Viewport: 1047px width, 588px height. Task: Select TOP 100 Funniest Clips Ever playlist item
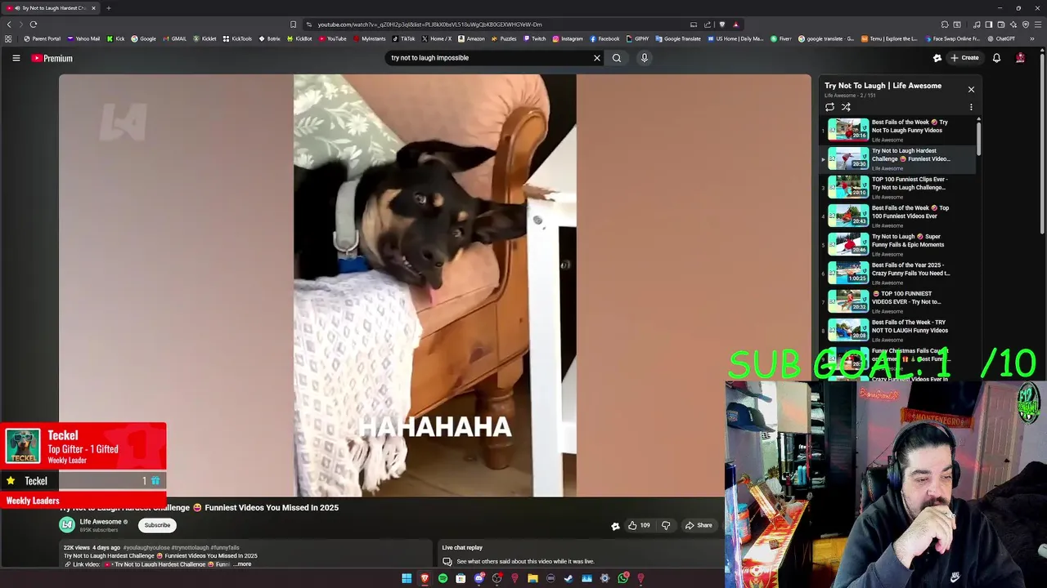[898, 187]
